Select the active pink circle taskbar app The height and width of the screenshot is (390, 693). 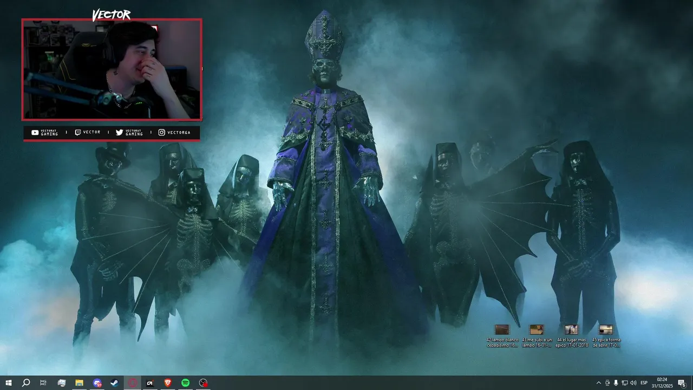tap(133, 383)
